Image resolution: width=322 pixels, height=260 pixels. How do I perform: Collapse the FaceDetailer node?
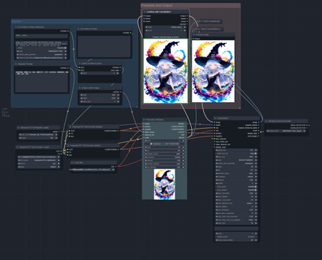pos(215,118)
